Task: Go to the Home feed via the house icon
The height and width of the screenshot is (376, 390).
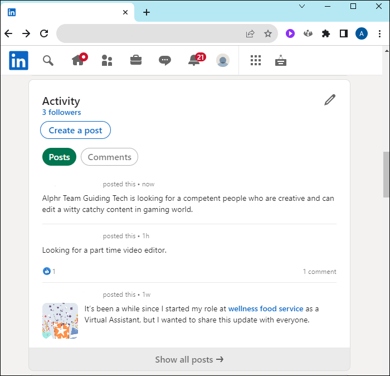Action: pos(79,60)
